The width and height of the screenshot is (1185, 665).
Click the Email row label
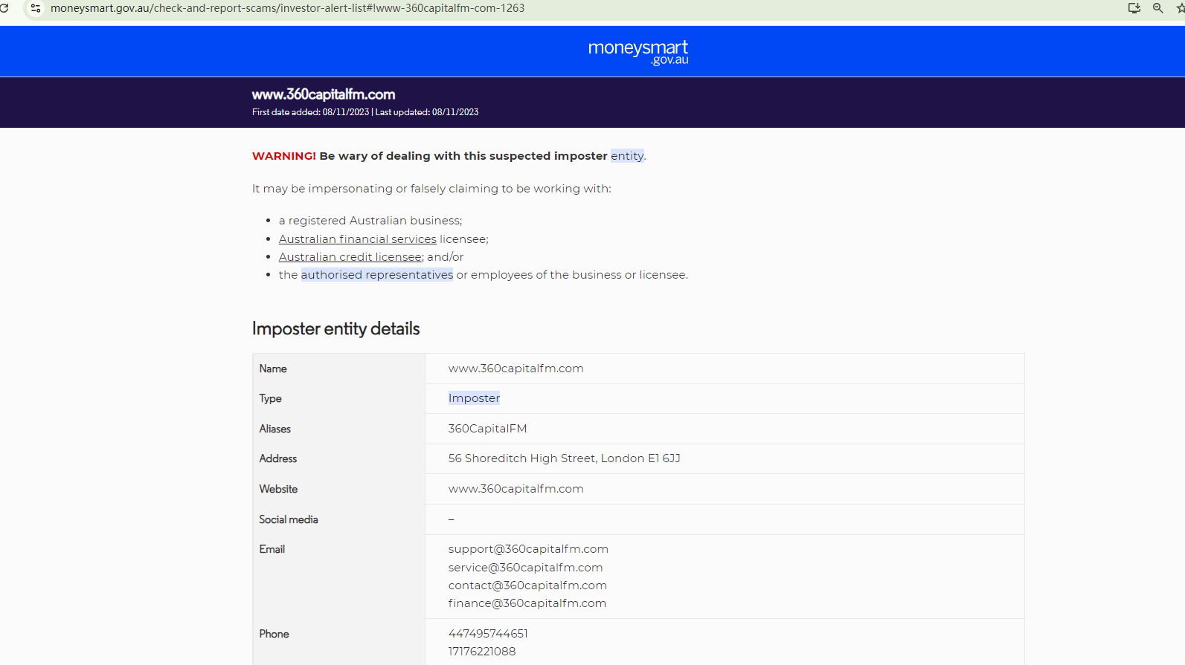click(272, 549)
